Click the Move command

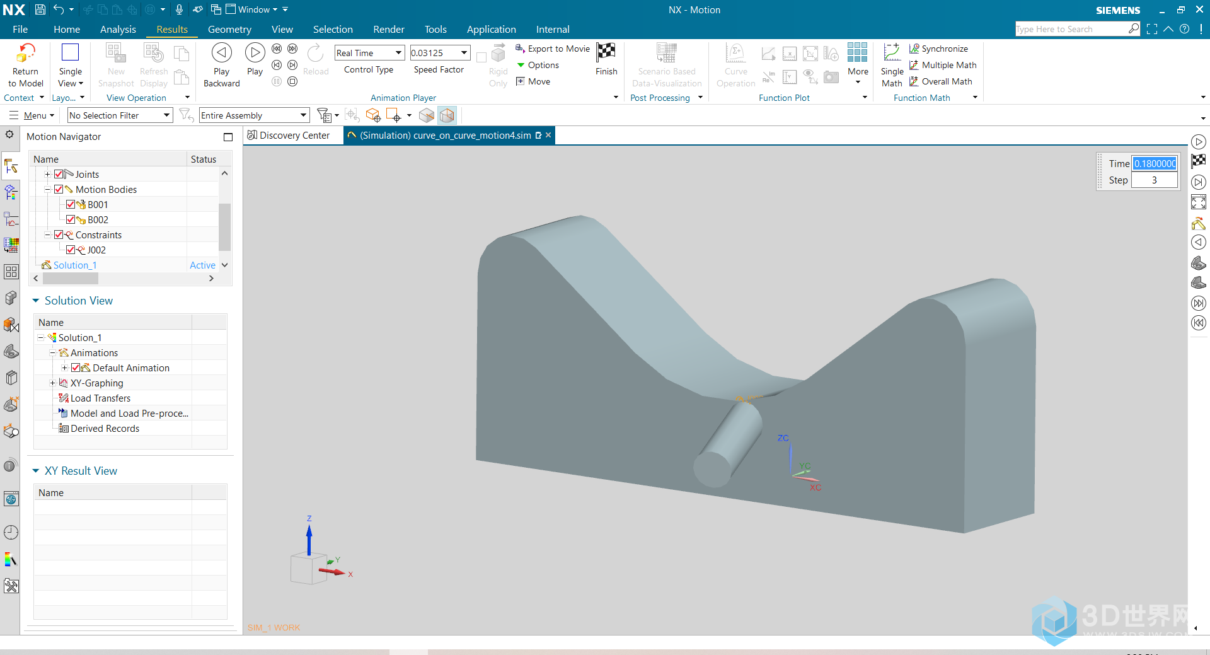(x=533, y=81)
